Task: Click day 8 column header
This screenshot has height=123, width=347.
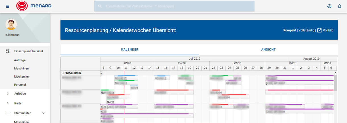Action: [103, 68]
